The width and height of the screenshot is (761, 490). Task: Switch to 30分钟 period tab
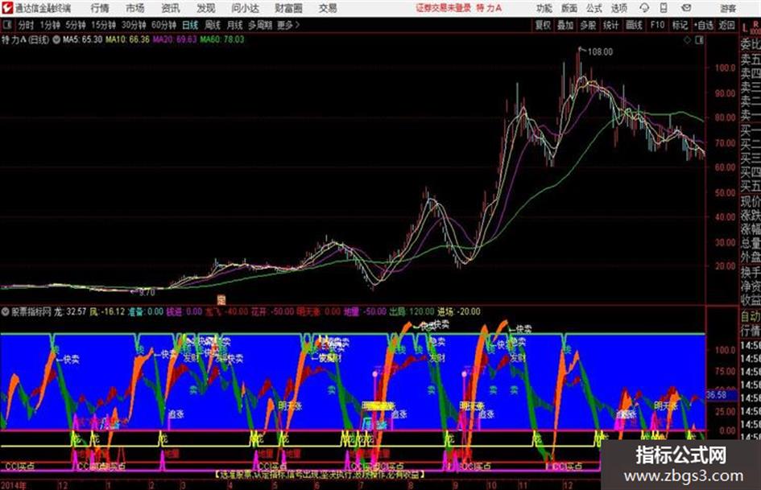coord(134,25)
